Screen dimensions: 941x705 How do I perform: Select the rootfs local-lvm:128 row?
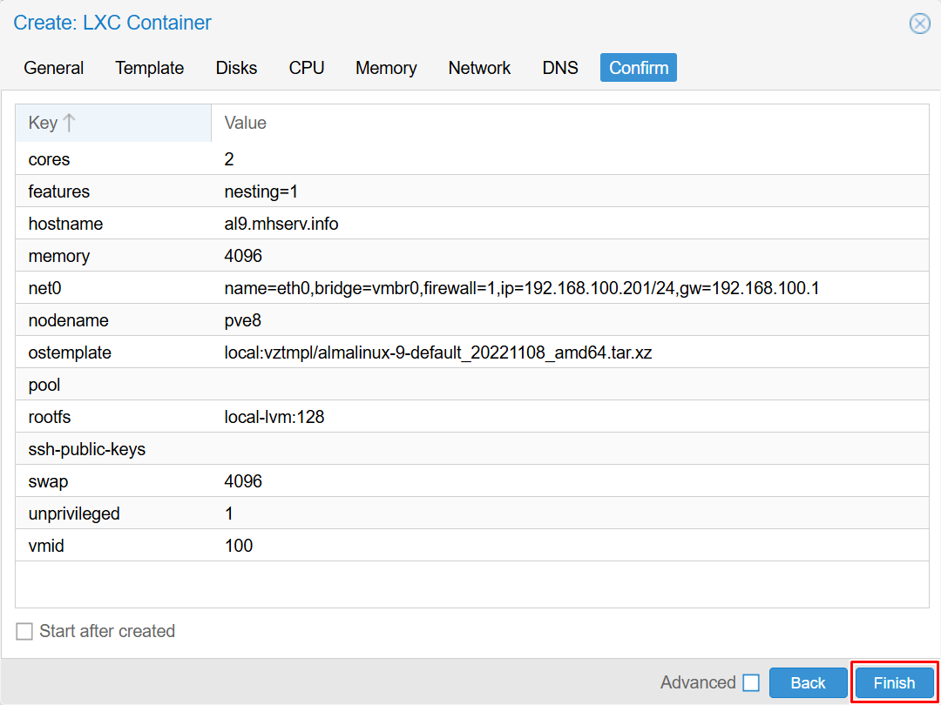click(470, 417)
